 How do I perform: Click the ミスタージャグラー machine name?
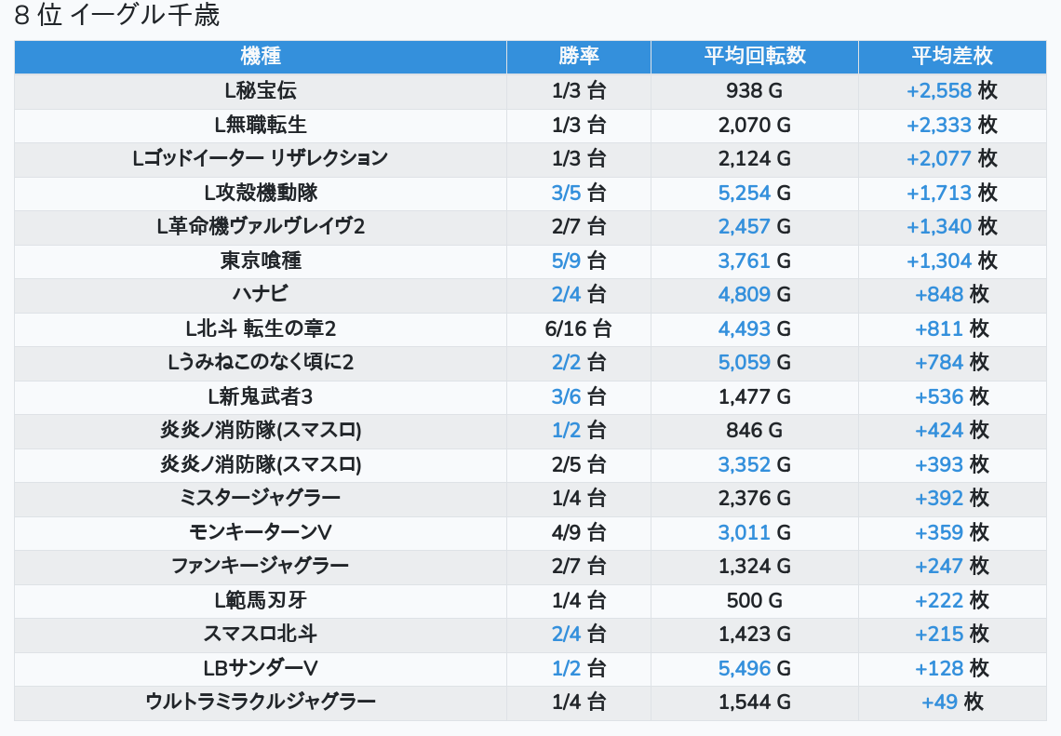[x=261, y=498]
